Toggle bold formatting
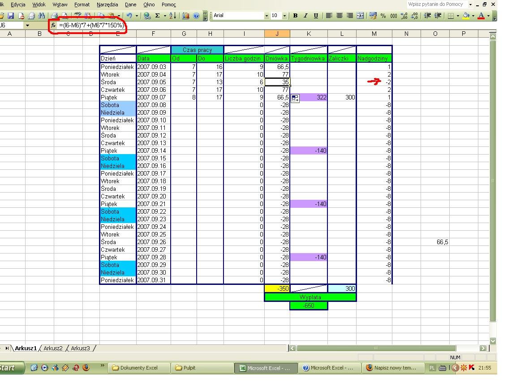The width and height of the screenshot is (516, 387). coord(295,16)
